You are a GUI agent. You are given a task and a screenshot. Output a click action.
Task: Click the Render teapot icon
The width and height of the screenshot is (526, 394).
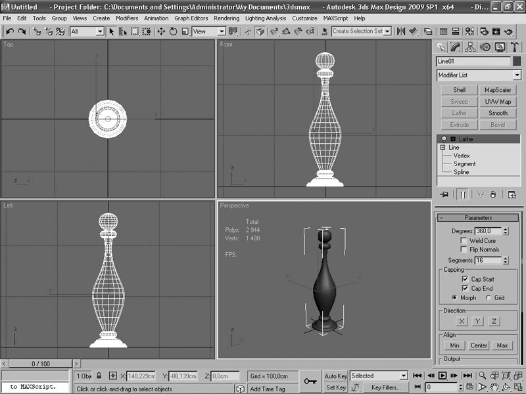[x=508, y=32]
